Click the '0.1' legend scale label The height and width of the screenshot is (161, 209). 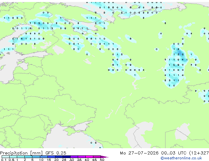pos(4,160)
